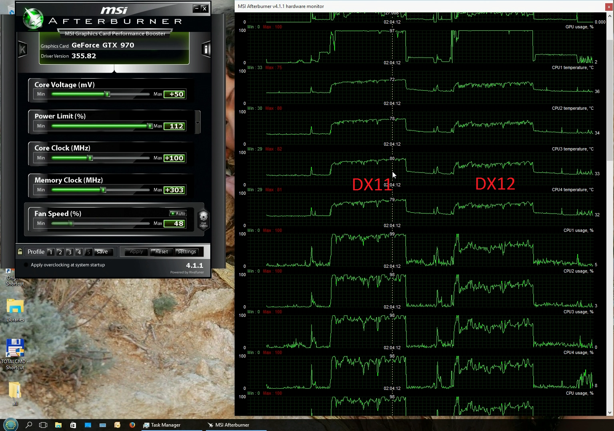Open File Explorer from the taskbar
This screenshot has width=614, height=431.
[x=58, y=425]
